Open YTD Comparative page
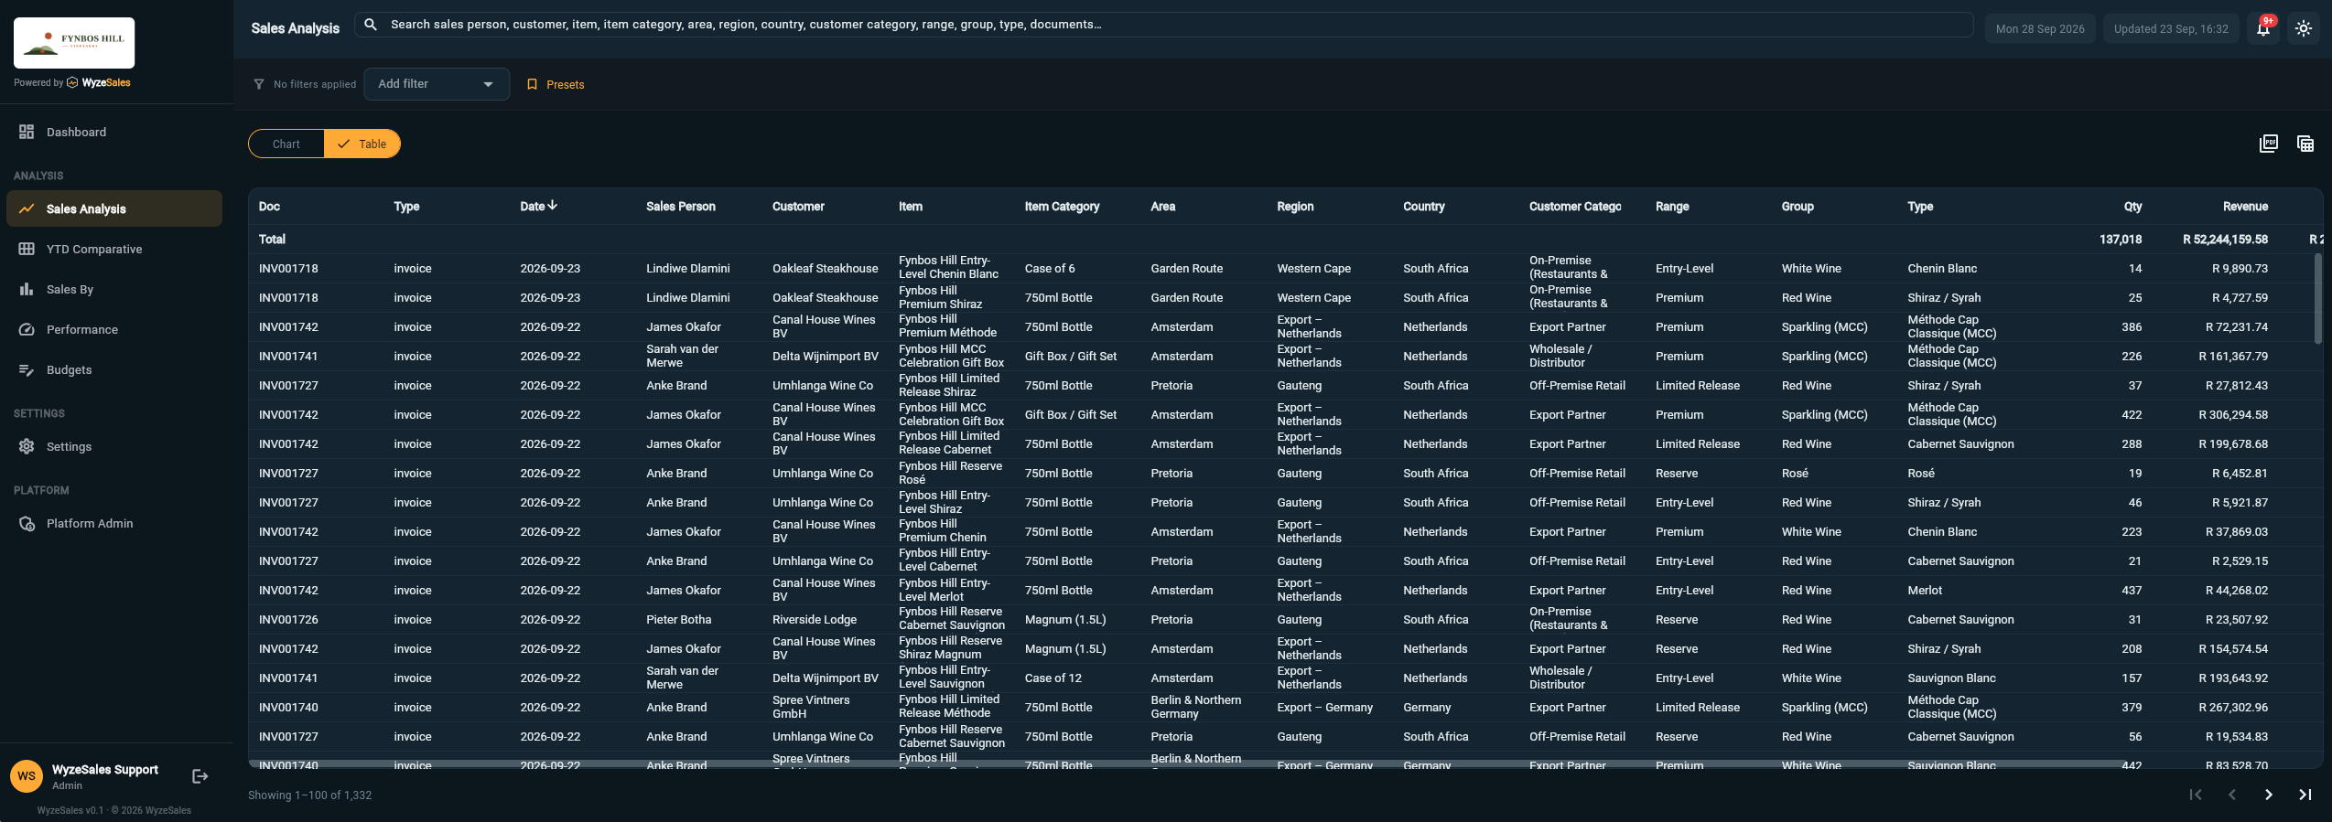Image resolution: width=2332 pixels, height=822 pixels. pos(114,249)
